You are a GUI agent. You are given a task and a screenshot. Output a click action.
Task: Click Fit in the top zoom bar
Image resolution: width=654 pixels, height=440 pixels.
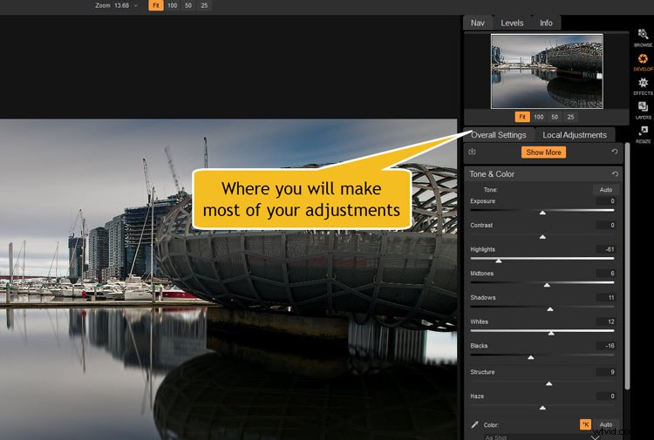pyautogui.click(x=155, y=5)
